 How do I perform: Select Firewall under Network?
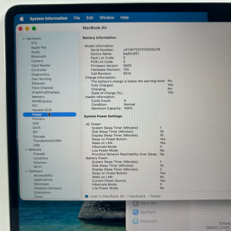(x=39, y=154)
